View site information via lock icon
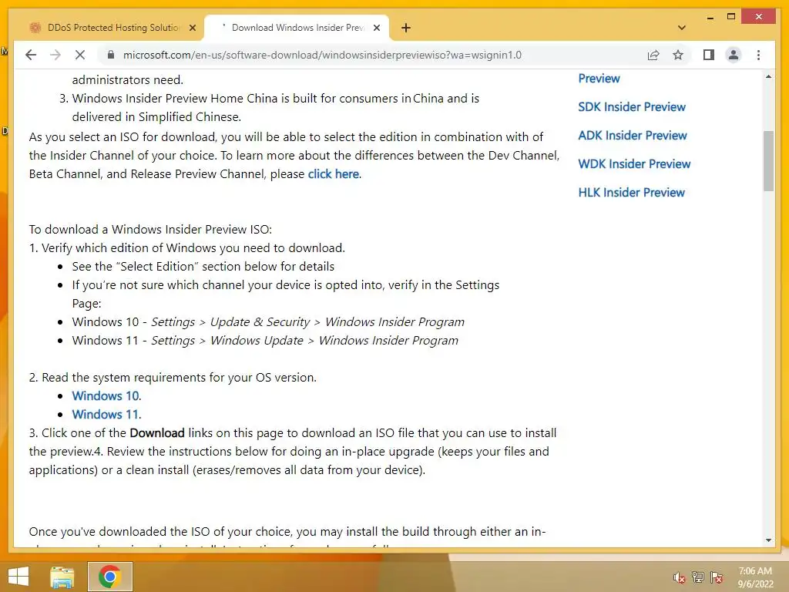789x592 pixels. point(111,55)
